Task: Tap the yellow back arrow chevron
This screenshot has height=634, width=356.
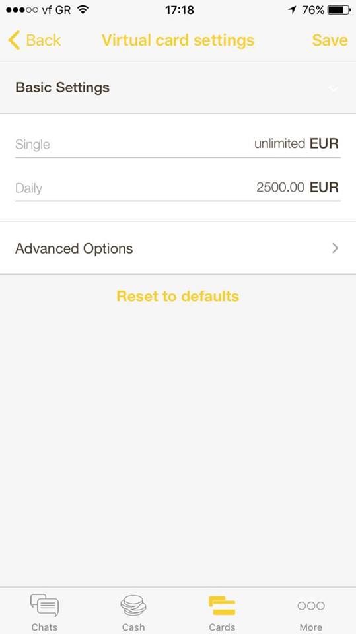Action: point(14,40)
